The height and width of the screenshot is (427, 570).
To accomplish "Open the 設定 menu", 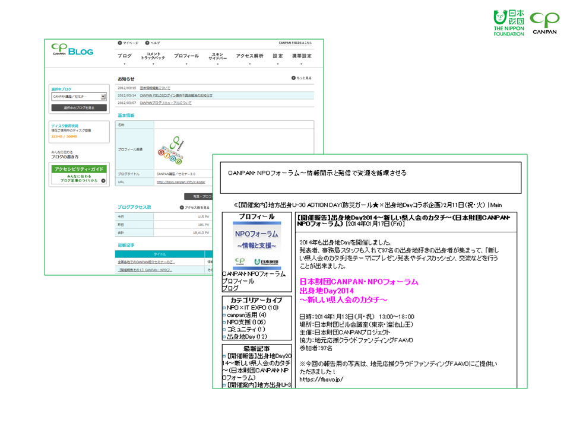I will point(278,56).
